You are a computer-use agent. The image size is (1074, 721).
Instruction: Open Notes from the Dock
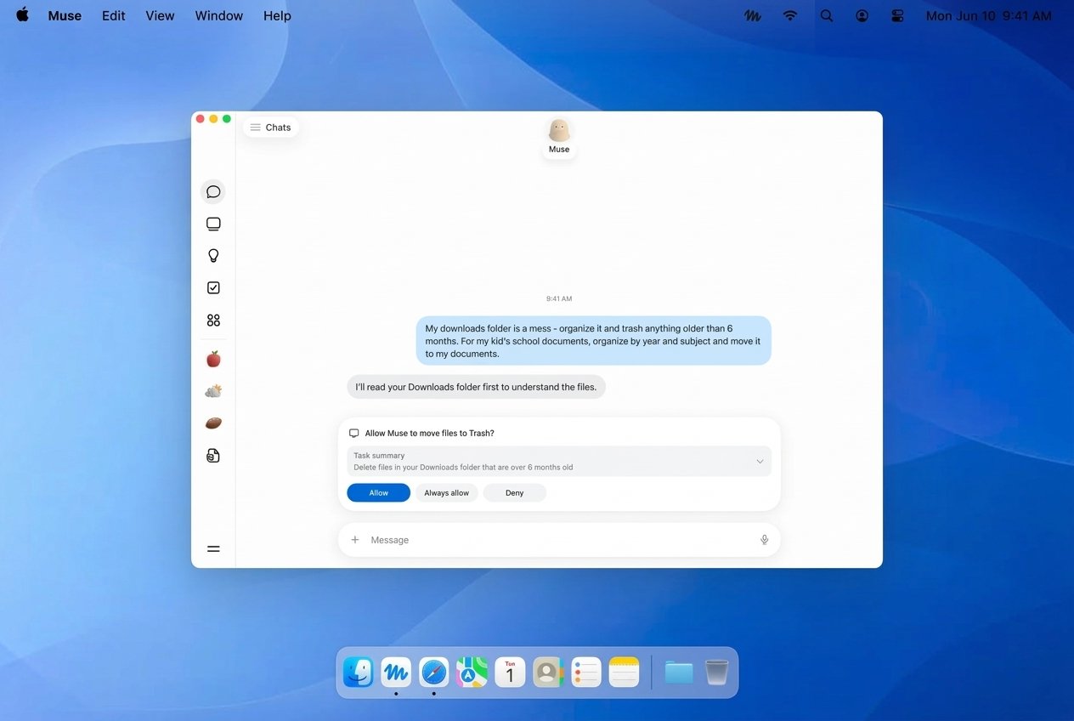click(x=624, y=673)
